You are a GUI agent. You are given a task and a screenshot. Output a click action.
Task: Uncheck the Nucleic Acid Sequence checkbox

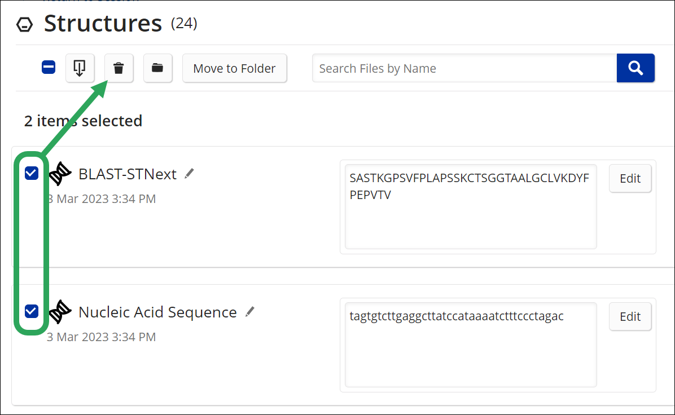32,311
